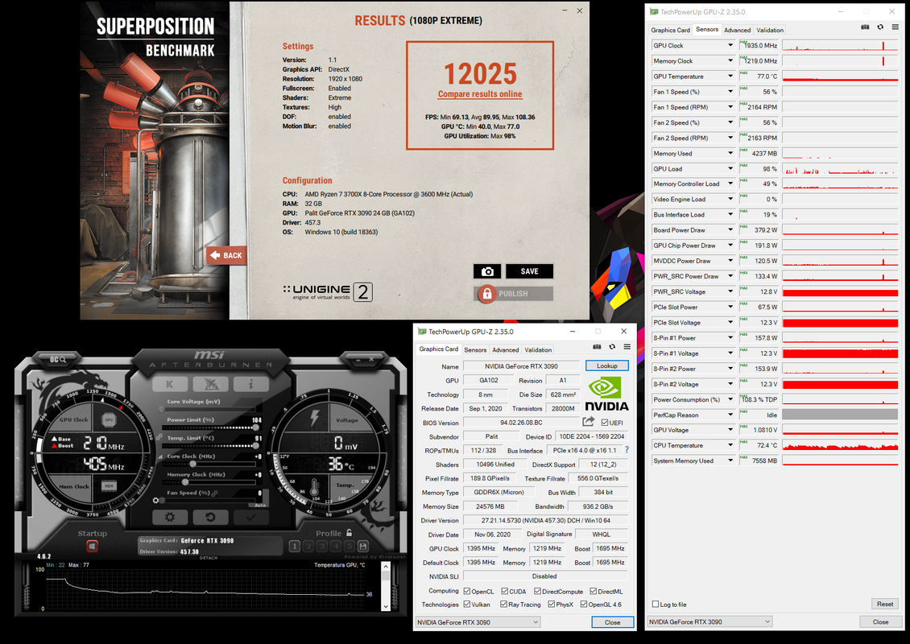
Task: Toggle the UEFI checkbox
Action: click(x=605, y=423)
